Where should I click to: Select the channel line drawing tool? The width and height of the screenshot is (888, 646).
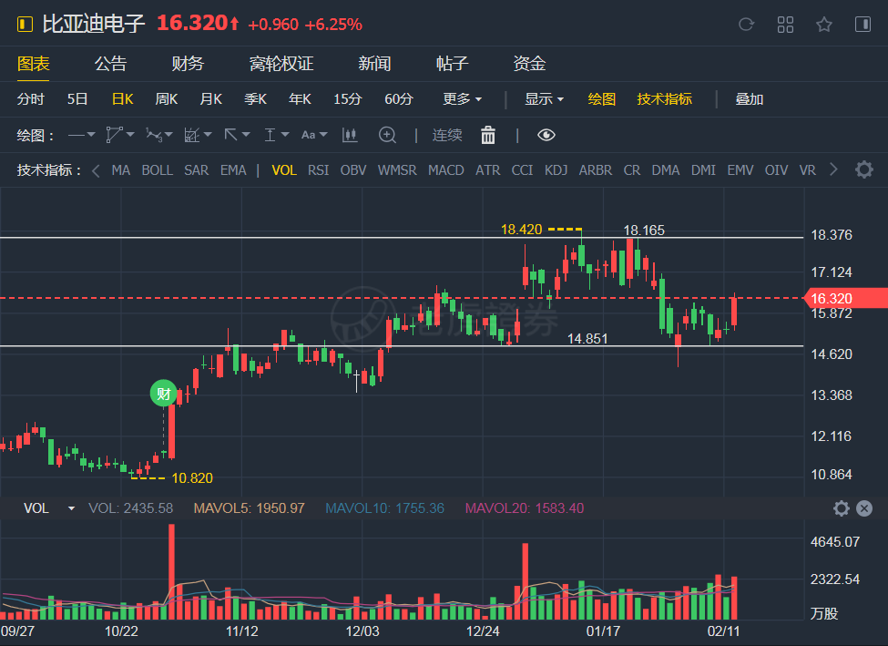[114, 135]
